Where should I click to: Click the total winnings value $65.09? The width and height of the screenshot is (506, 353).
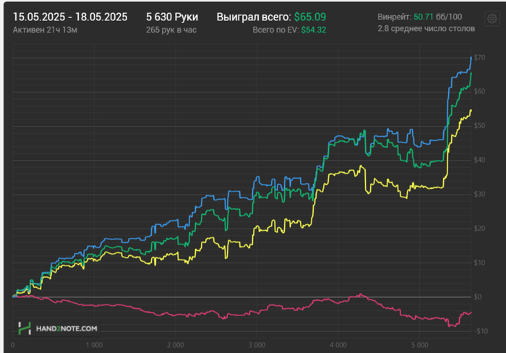tap(310, 17)
